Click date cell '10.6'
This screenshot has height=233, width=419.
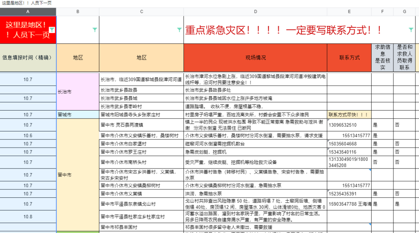(x=28, y=136)
